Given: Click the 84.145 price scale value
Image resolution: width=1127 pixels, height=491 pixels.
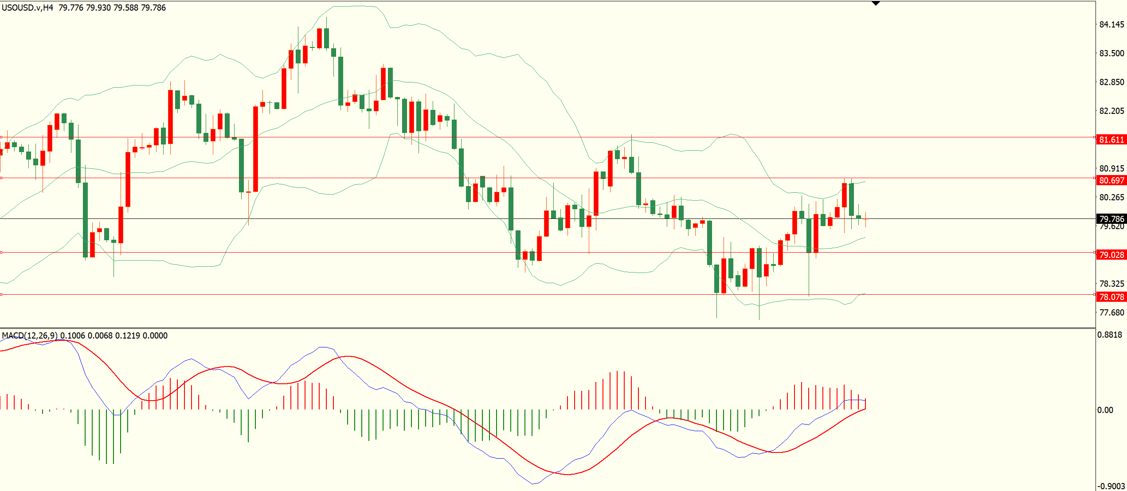Looking at the screenshot, I should [1111, 24].
